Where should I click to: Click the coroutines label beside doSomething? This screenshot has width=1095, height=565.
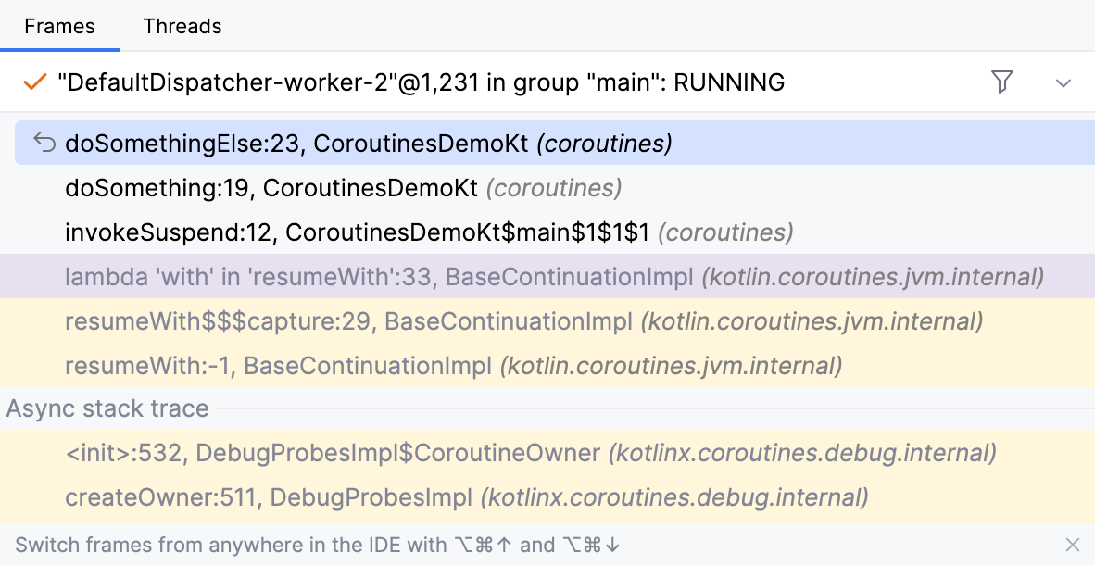[552, 188]
